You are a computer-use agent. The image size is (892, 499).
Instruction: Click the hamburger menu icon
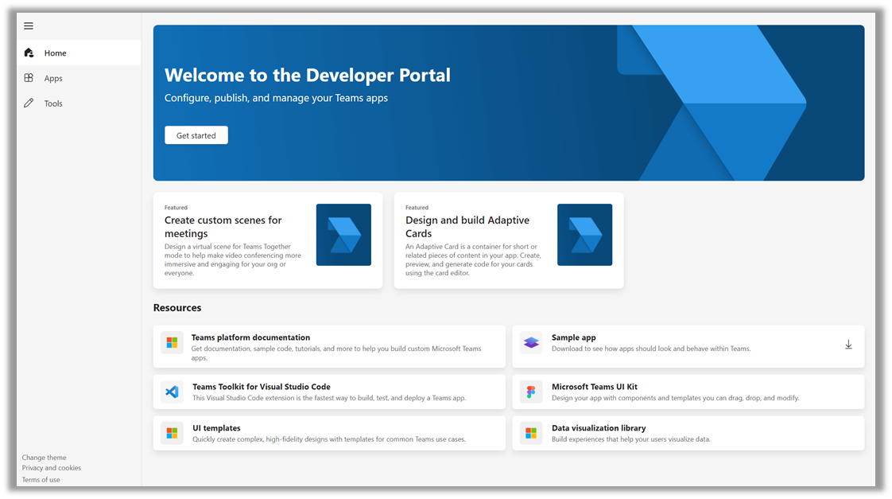point(29,26)
